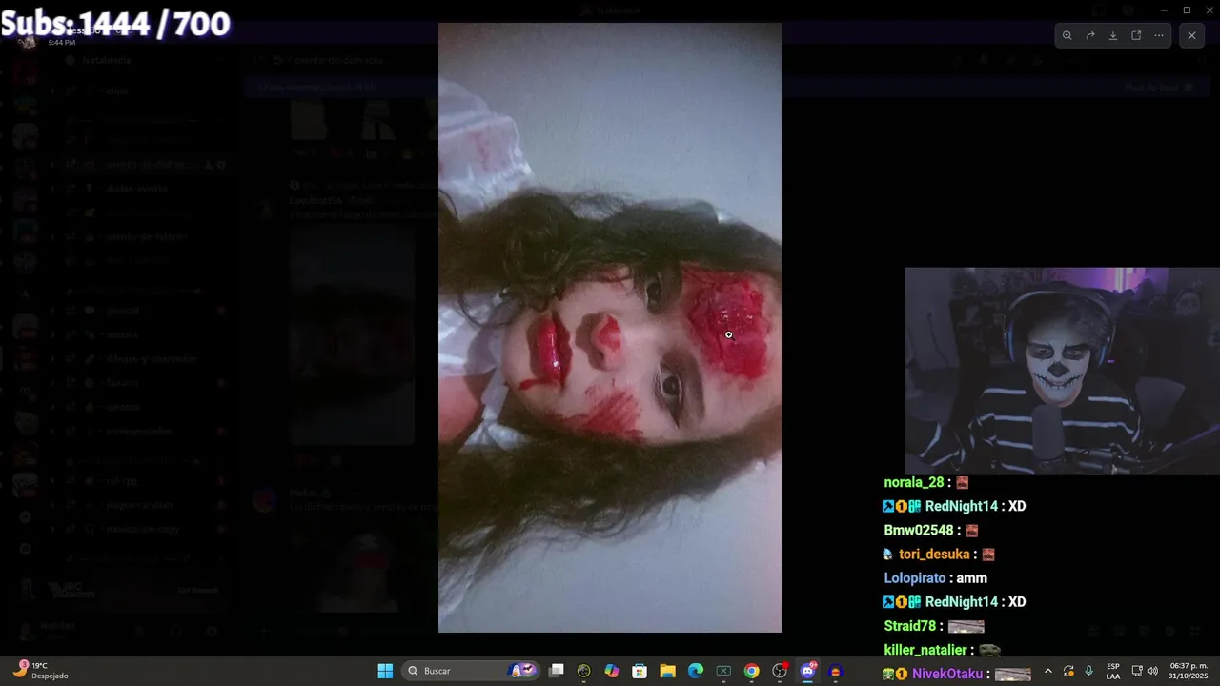
Task: Zoom the image with the magnifier icon
Action: (x=1067, y=35)
